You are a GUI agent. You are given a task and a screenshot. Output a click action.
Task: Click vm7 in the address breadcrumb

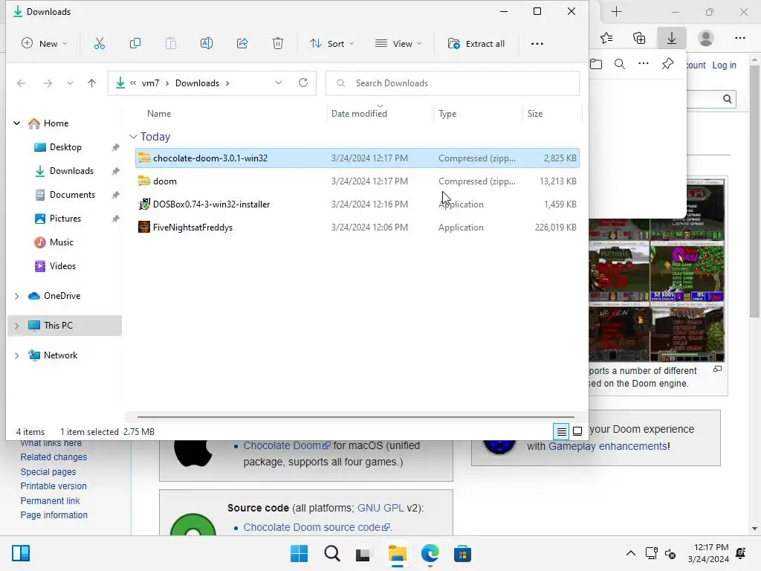coord(150,83)
